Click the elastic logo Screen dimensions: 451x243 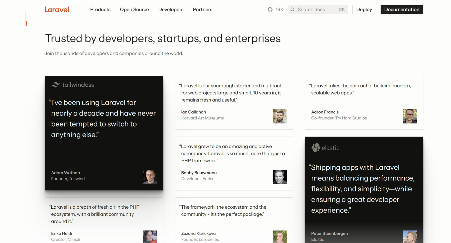pos(325,148)
